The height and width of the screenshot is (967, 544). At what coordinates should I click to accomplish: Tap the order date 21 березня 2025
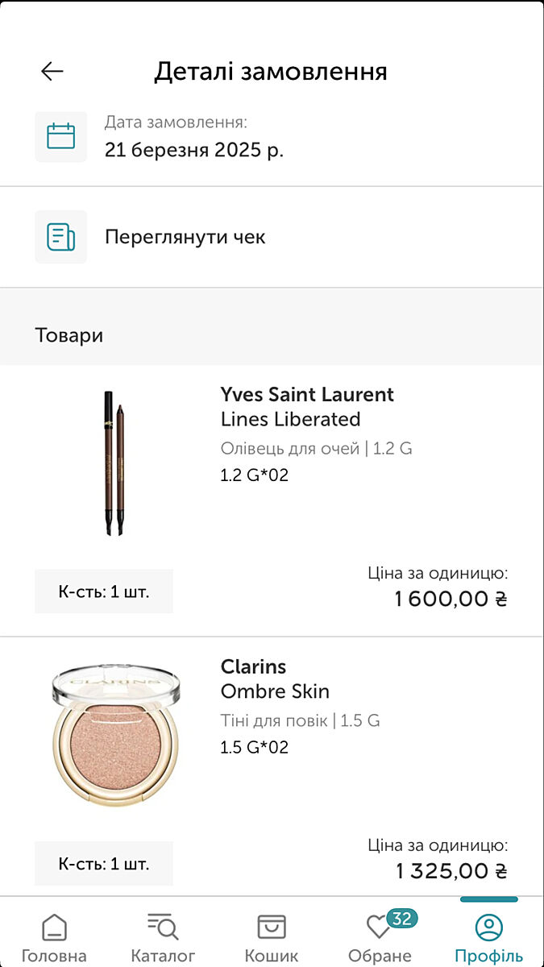[x=194, y=150]
